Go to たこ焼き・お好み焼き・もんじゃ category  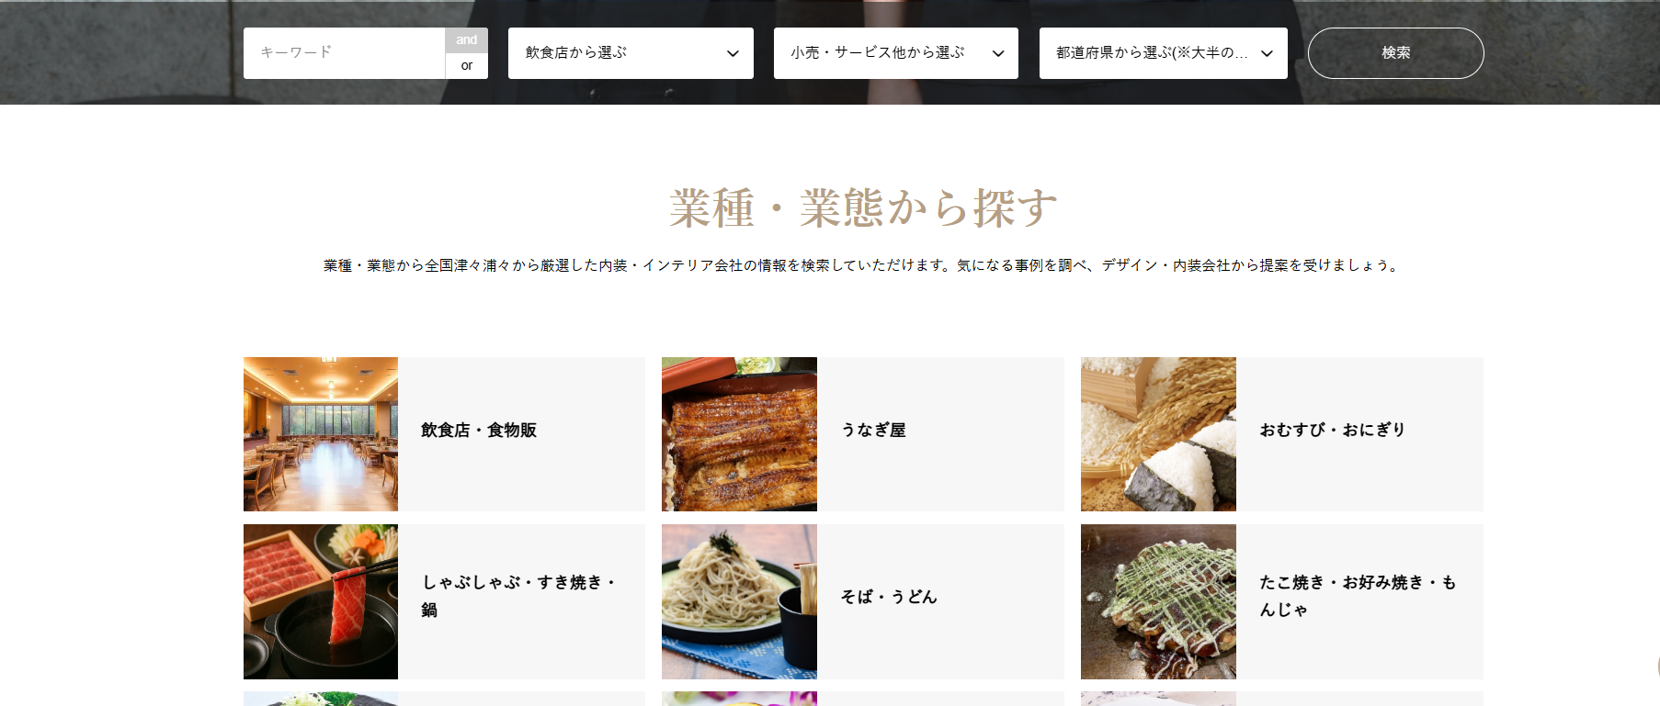(x=1358, y=596)
